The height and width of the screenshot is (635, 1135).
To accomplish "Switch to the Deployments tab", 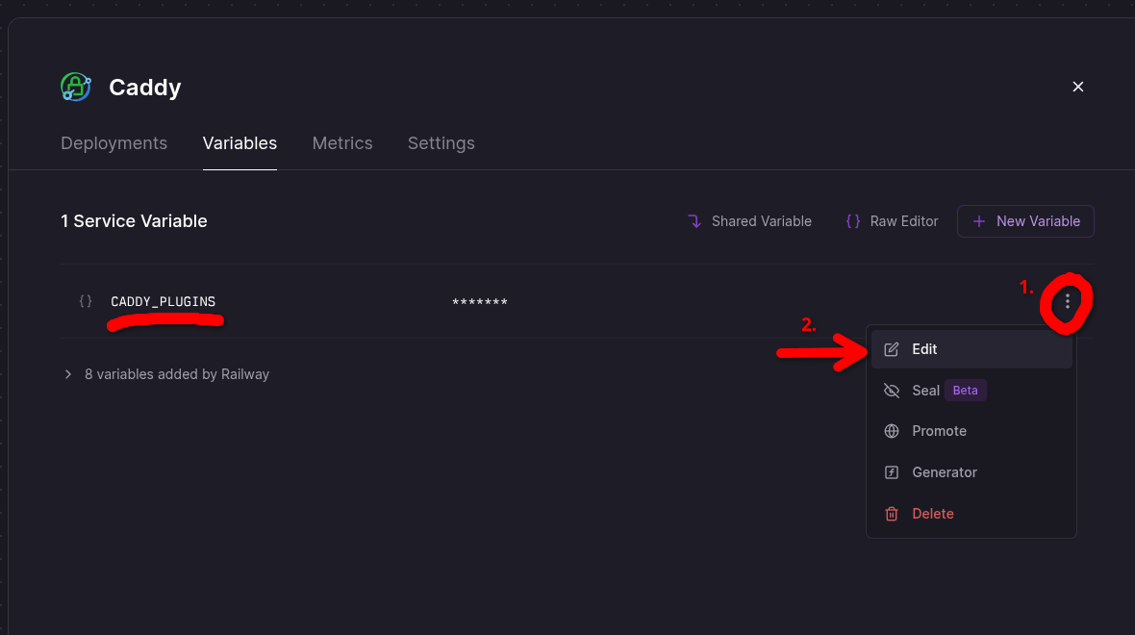I will [x=113, y=142].
